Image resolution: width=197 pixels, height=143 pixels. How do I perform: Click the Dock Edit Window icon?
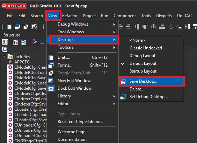pyautogui.click(x=51, y=88)
